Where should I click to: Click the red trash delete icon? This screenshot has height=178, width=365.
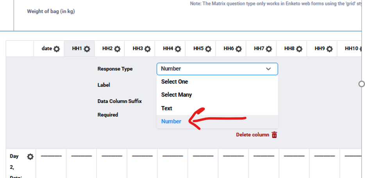coord(274,135)
